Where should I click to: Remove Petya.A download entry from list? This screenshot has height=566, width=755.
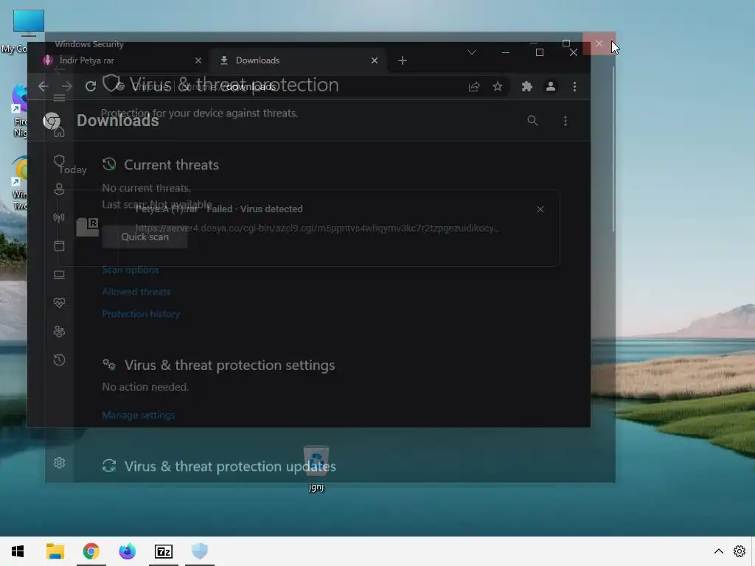(540, 209)
